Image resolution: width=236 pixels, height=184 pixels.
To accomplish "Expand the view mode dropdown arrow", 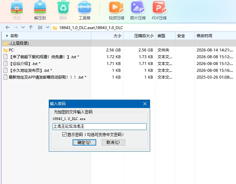I will click(x=47, y=27).
